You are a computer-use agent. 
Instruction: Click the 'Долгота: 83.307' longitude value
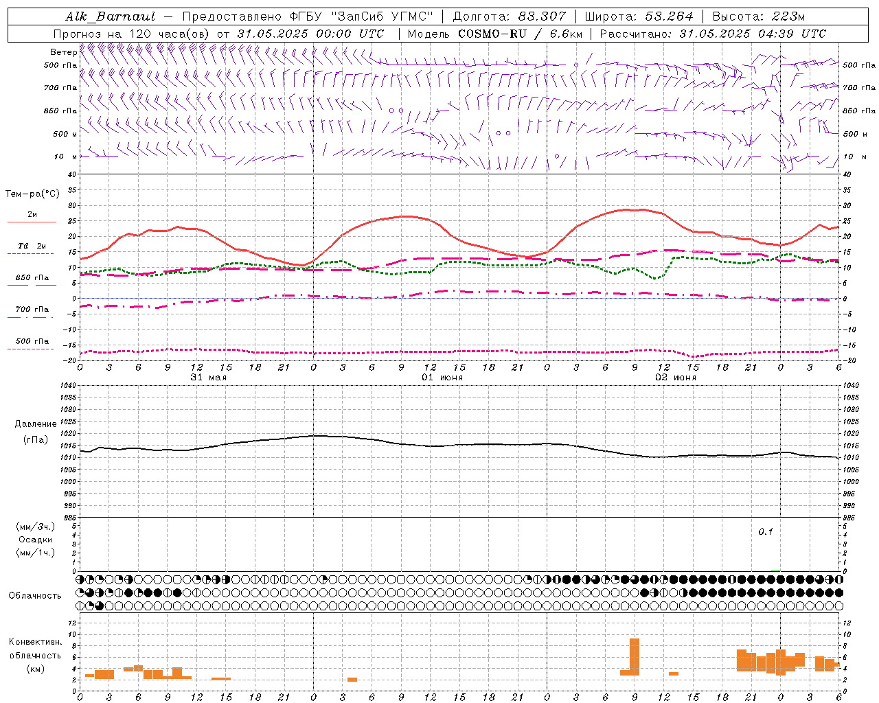(510, 16)
